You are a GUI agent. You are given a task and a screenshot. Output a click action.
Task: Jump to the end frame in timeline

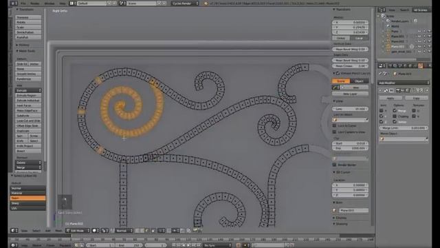click(x=199, y=245)
